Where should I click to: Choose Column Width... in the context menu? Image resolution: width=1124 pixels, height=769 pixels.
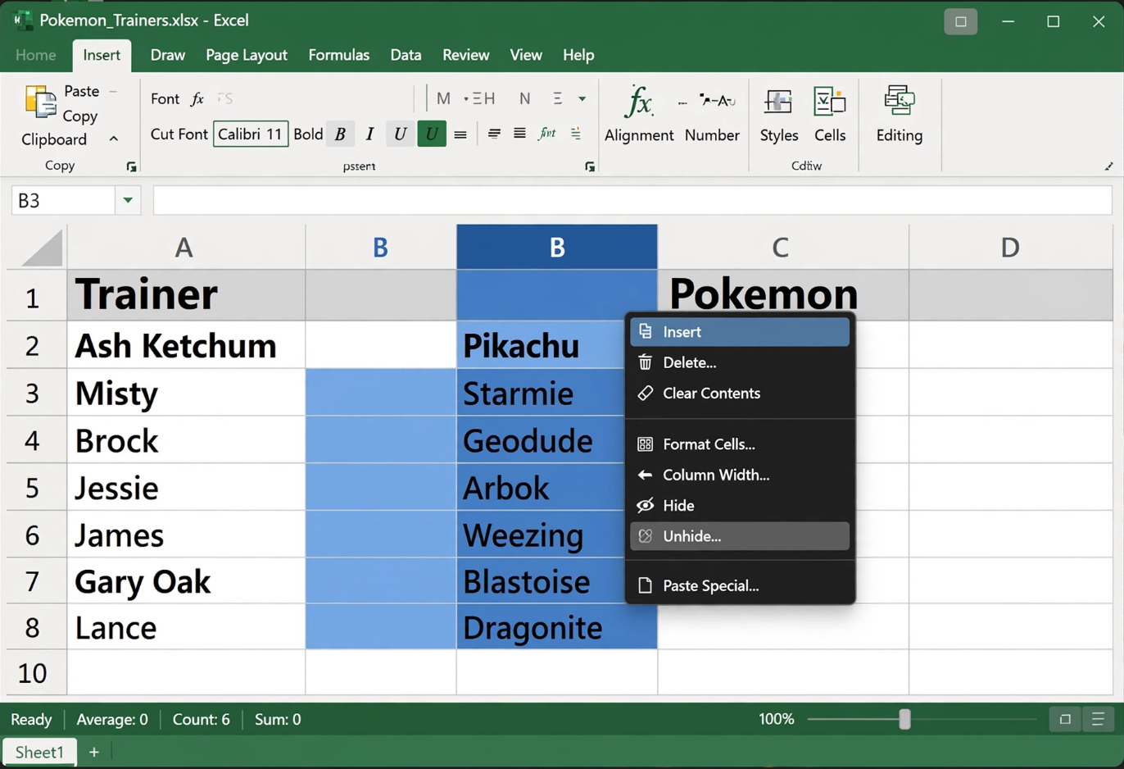point(740,475)
